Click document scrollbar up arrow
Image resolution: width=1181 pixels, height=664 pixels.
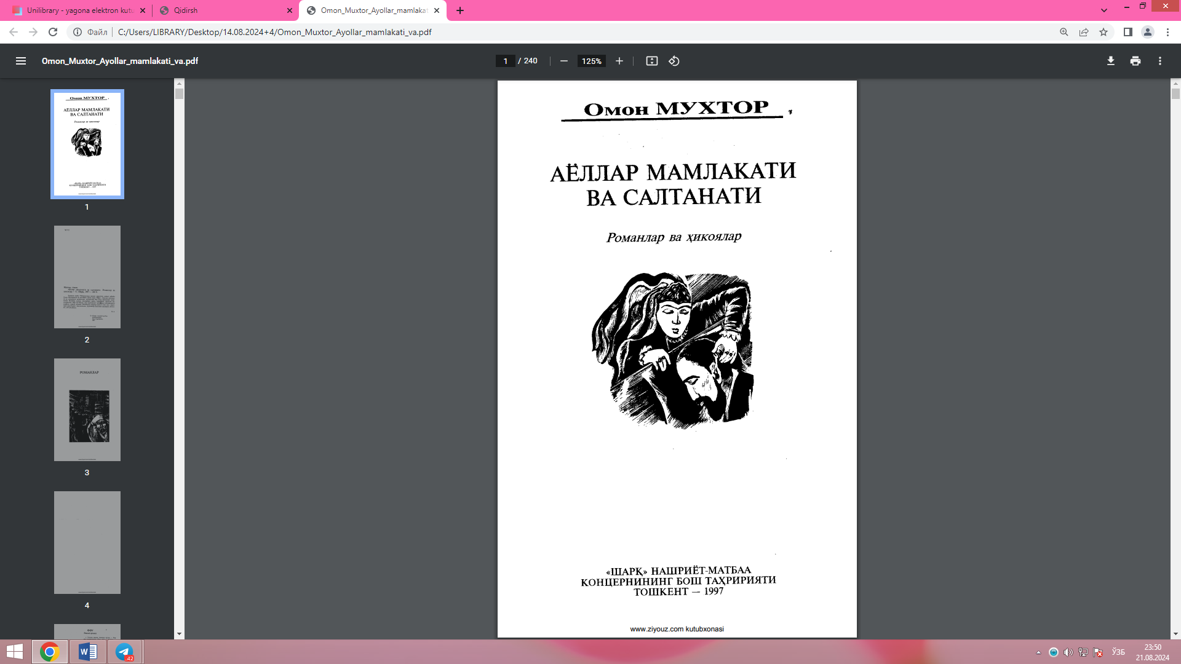coord(1175,83)
